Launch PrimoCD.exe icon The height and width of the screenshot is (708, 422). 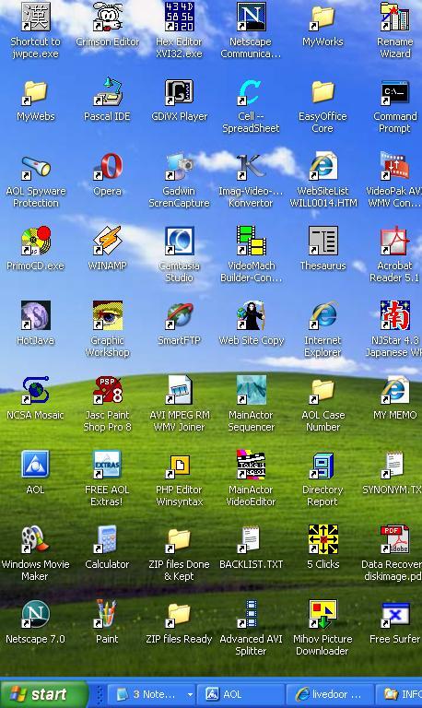point(36,242)
